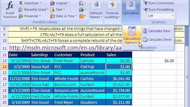This screenshot has height=107, width=190.
Task: Click the Date column header cell
Action: click(x=19, y=55)
